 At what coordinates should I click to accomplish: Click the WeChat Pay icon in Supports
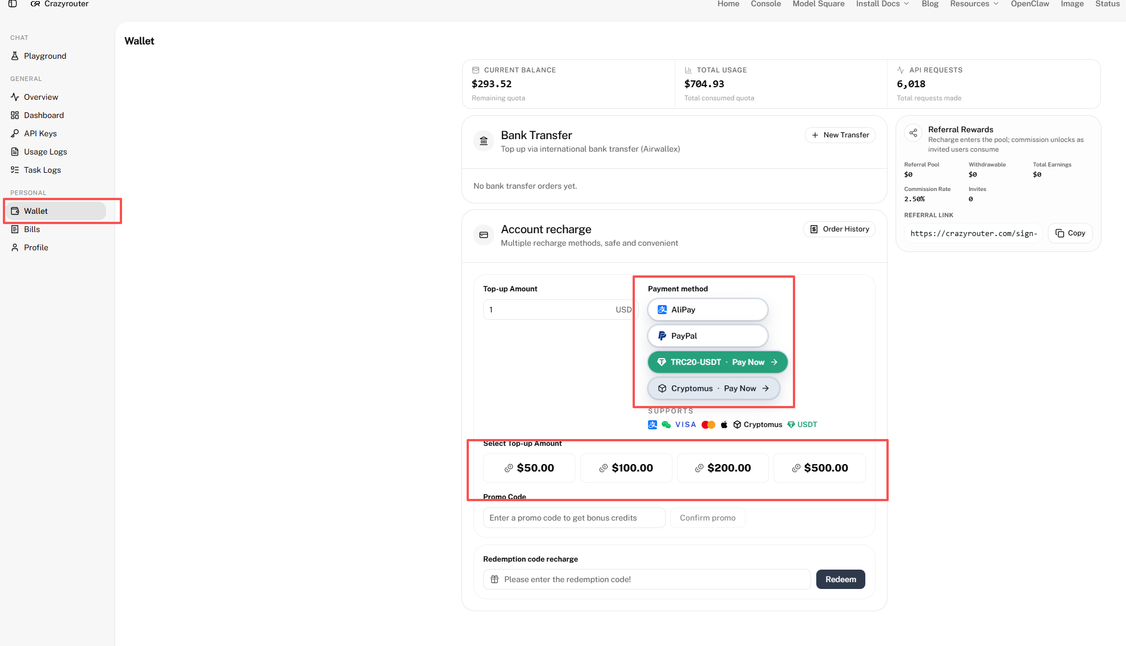[x=666, y=425]
